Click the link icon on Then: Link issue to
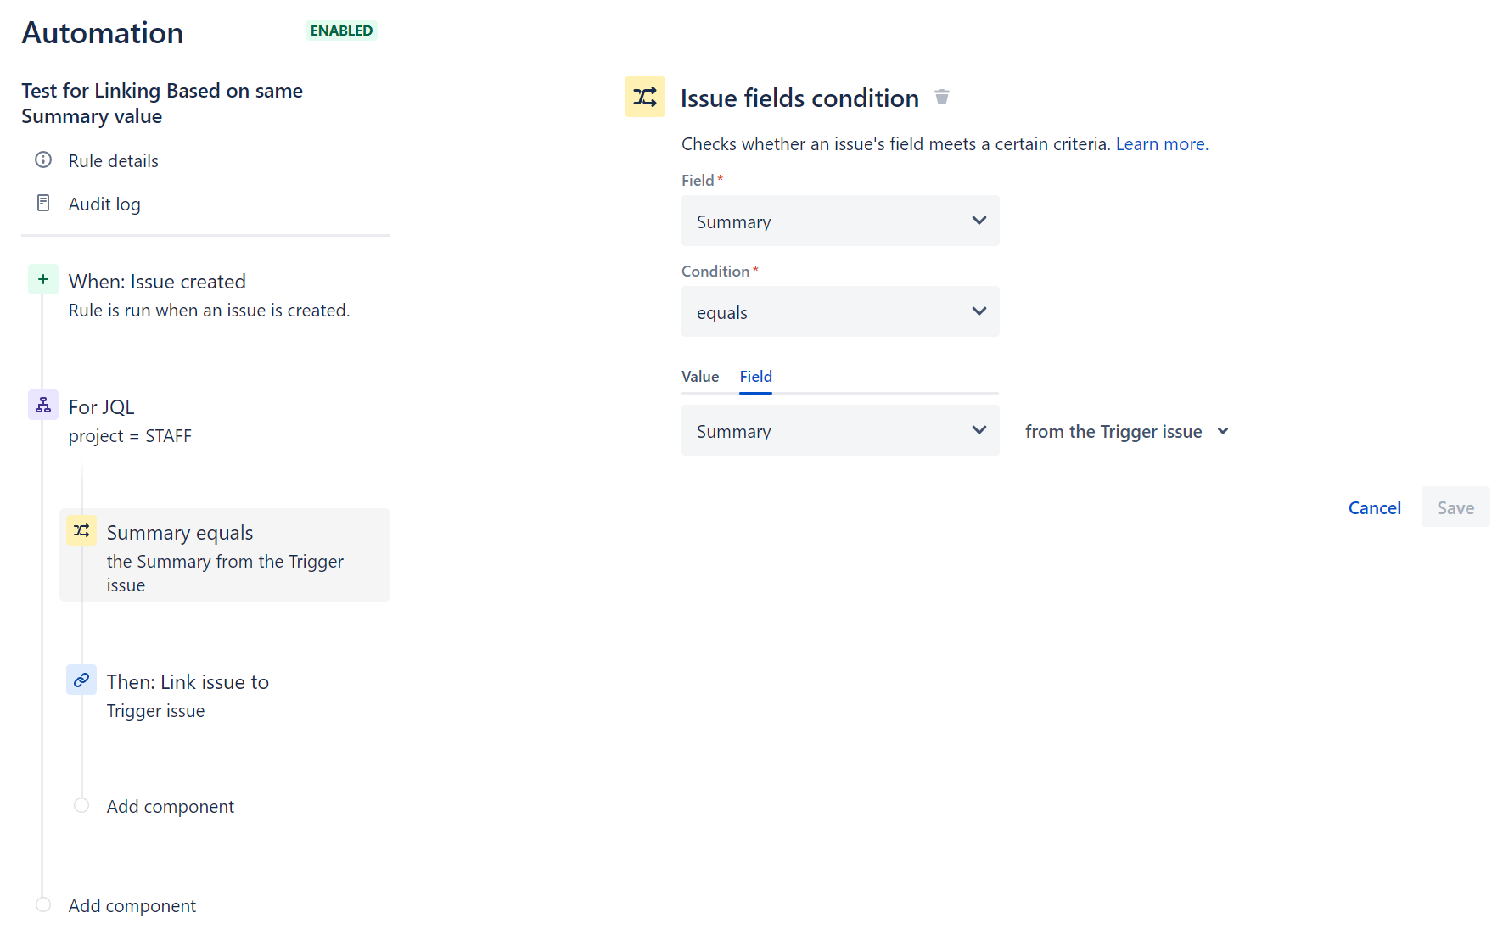This screenshot has width=1503, height=935. (x=81, y=680)
